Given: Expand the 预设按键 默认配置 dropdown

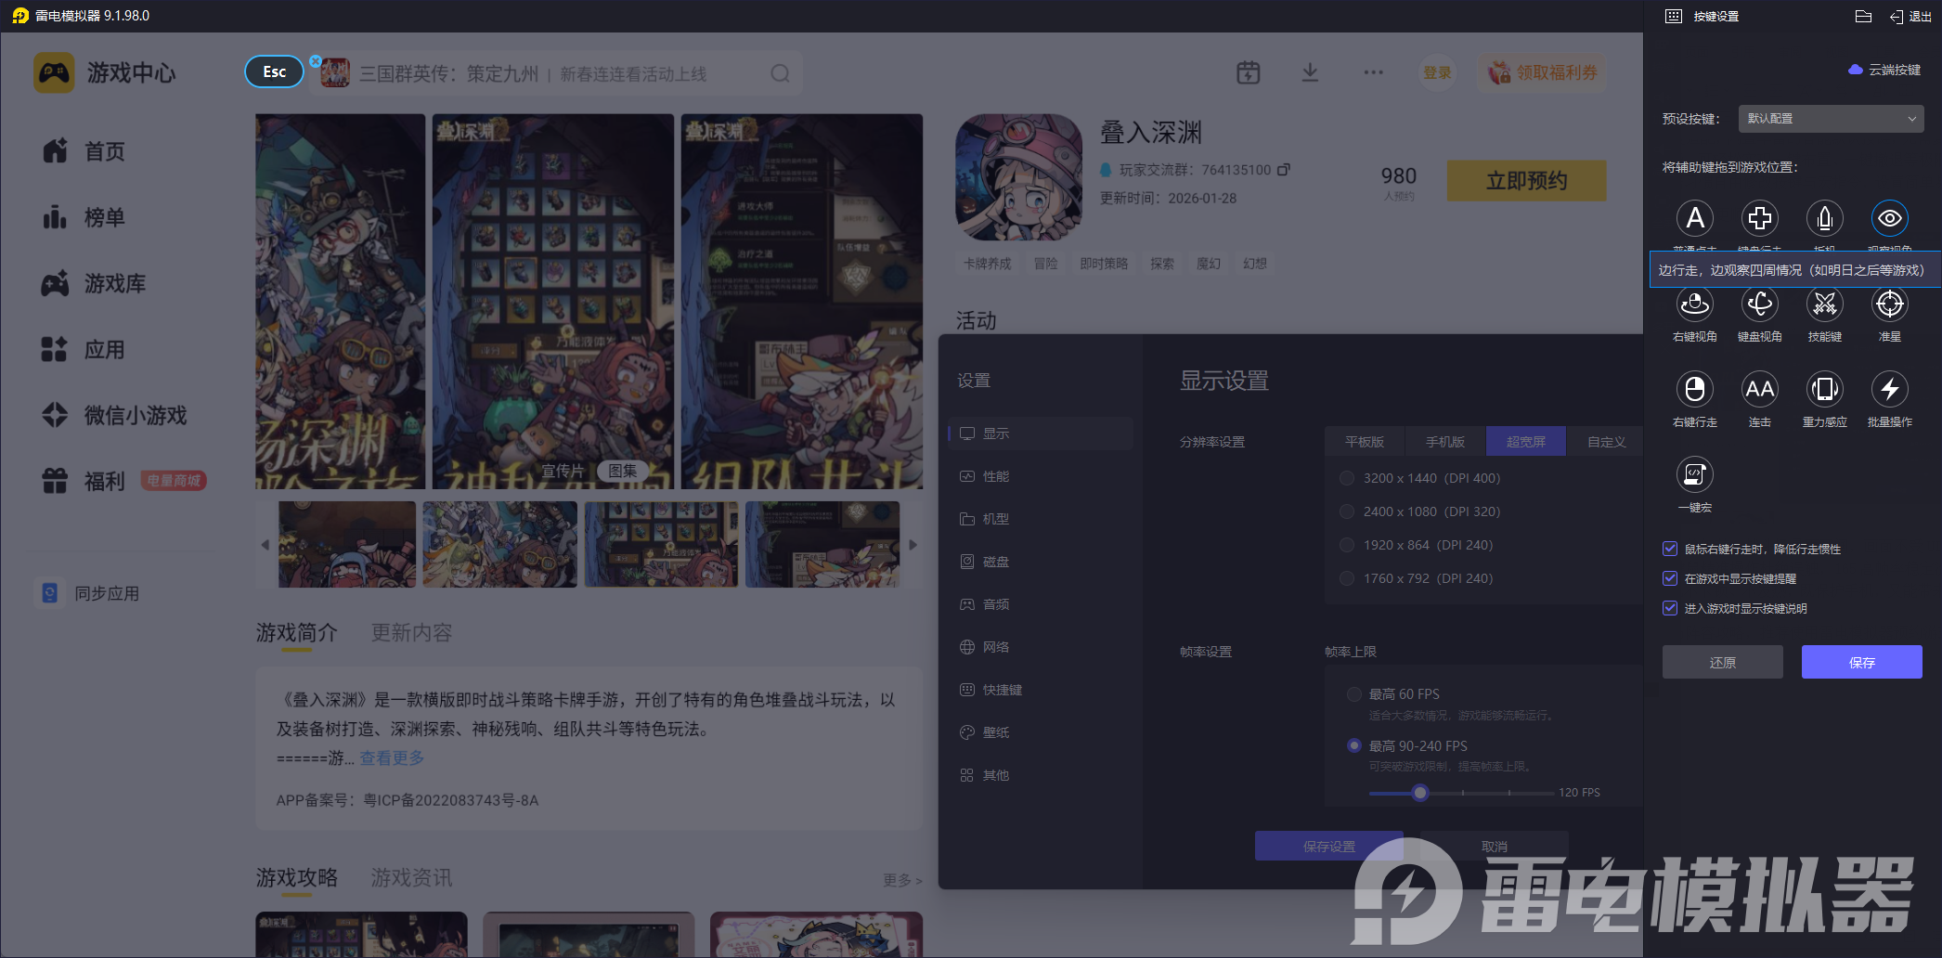Looking at the screenshot, I should click(x=1831, y=119).
